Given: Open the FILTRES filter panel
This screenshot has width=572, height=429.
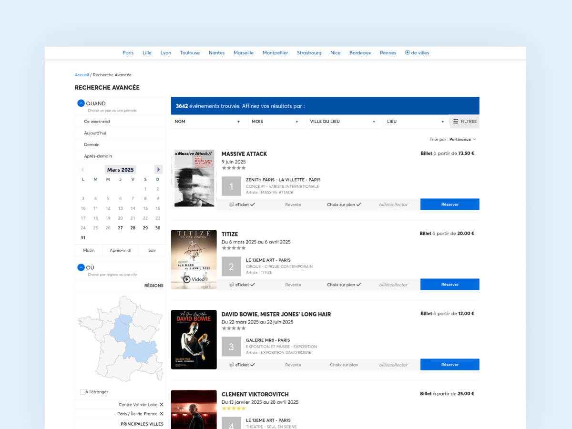Looking at the screenshot, I should click(465, 122).
